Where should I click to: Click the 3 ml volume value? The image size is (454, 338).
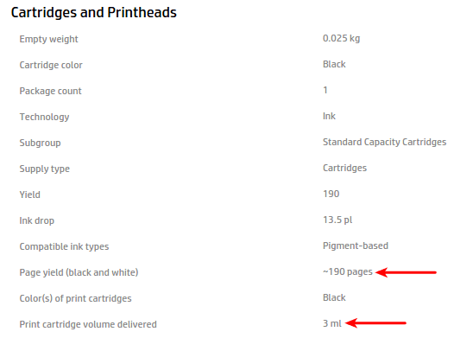tap(332, 323)
